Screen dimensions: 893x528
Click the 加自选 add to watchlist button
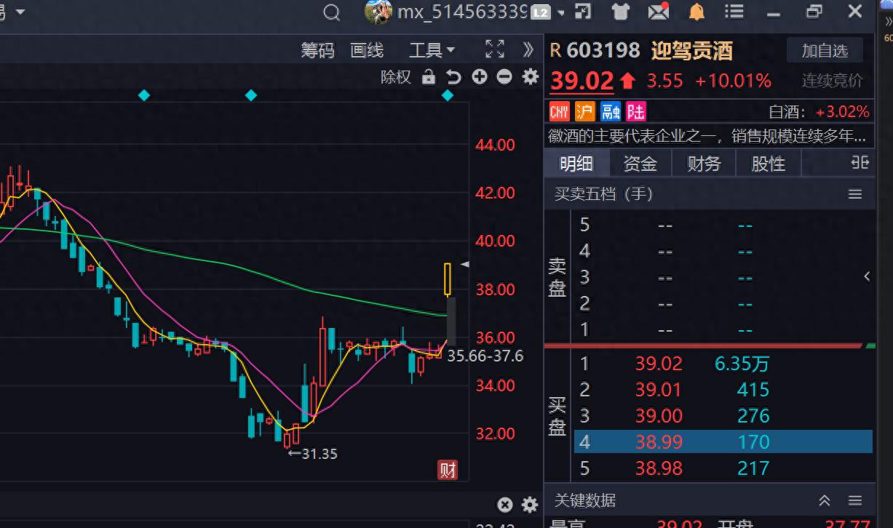click(825, 50)
